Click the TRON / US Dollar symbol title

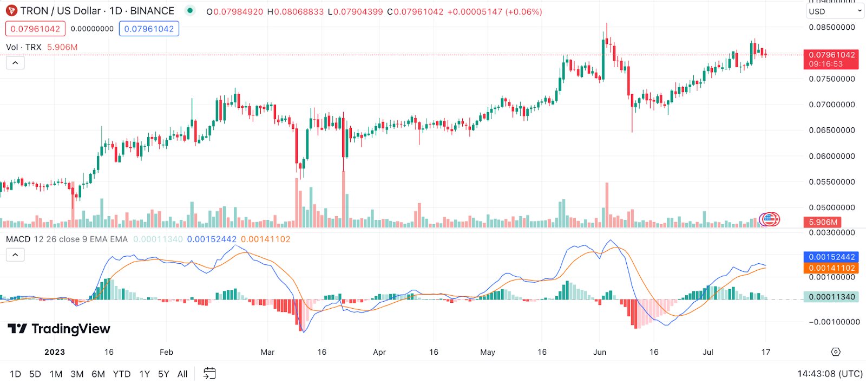point(97,11)
